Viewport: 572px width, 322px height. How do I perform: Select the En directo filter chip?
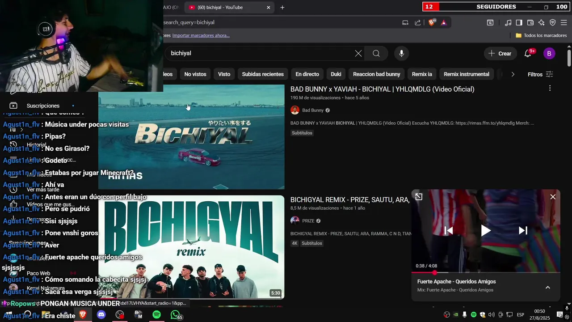click(307, 74)
